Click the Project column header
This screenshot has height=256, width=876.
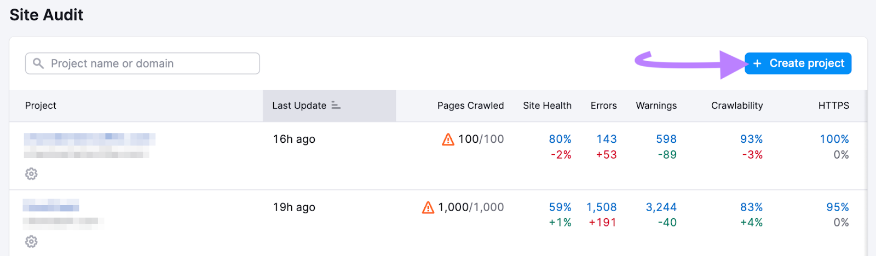coord(41,106)
